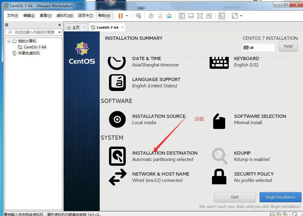This screenshot has height=216, width=303.
Task: Click the Installation Destination disk icon
Action: pyautogui.click(x=117, y=156)
